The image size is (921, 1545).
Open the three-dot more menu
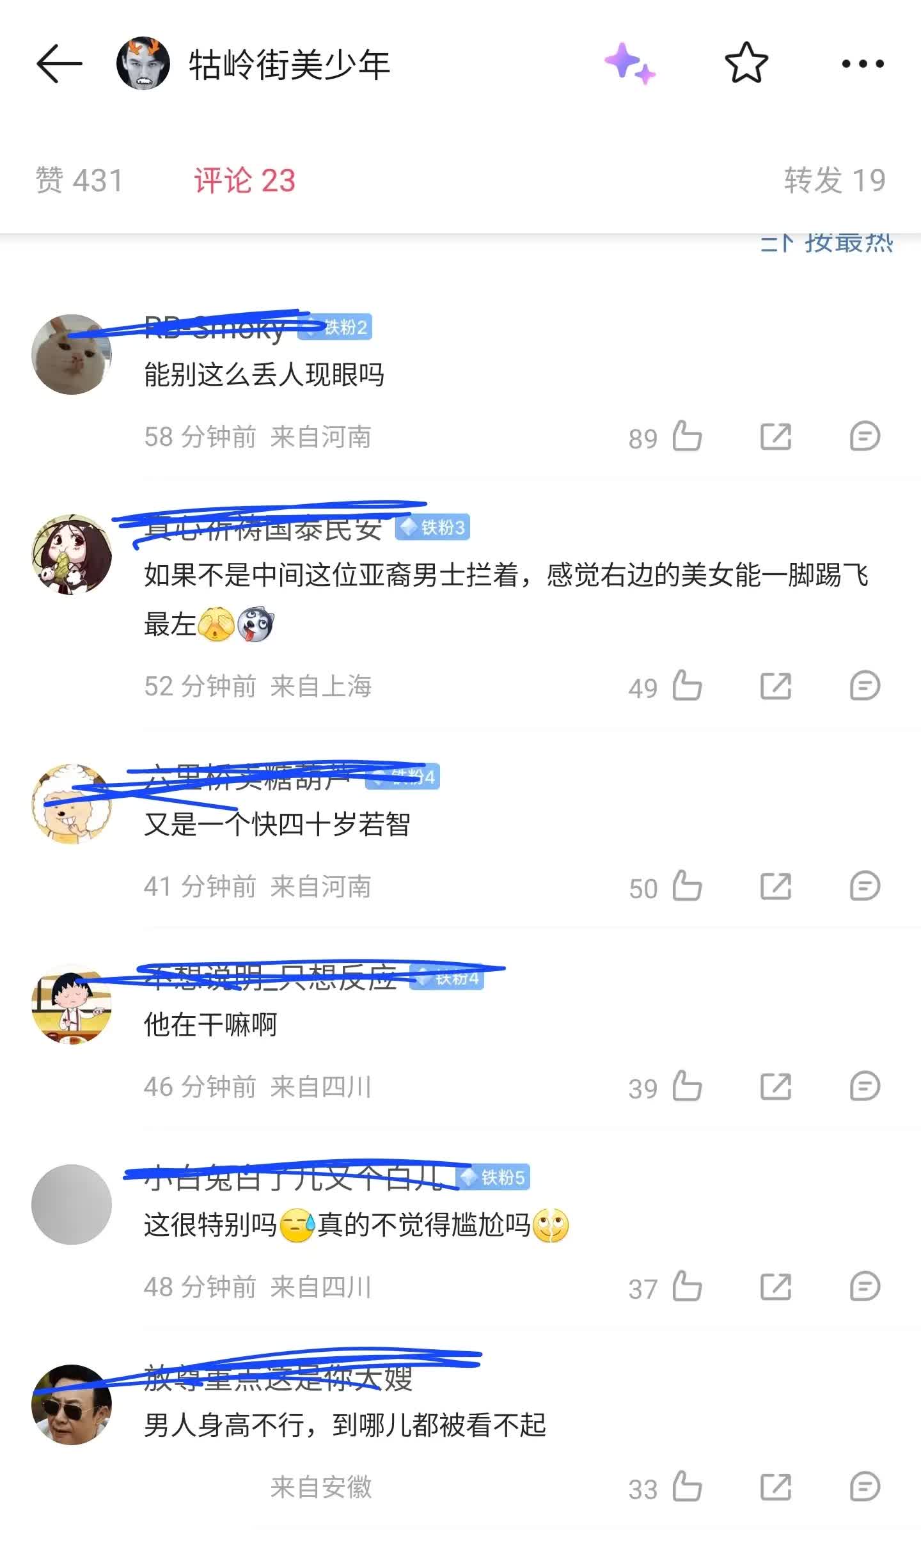[x=863, y=63]
